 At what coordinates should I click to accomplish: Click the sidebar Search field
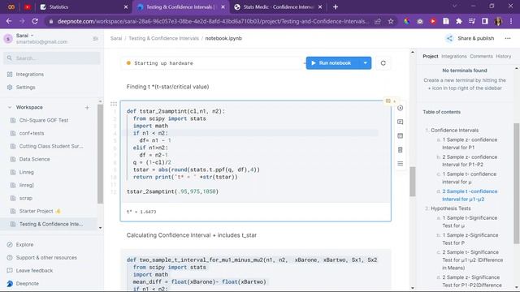[x=52, y=58]
